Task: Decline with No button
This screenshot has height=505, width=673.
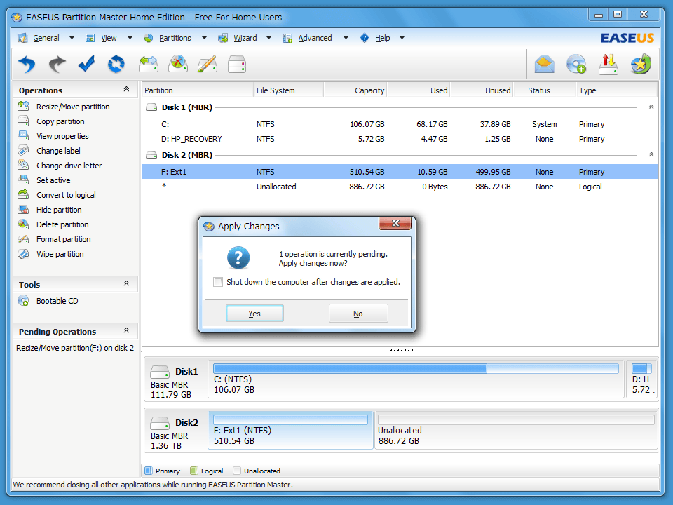Action: tap(358, 314)
